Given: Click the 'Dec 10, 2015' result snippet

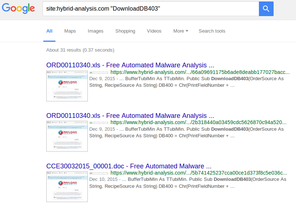Looking at the screenshot, I should pyautogui.click(x=188, y=183).
